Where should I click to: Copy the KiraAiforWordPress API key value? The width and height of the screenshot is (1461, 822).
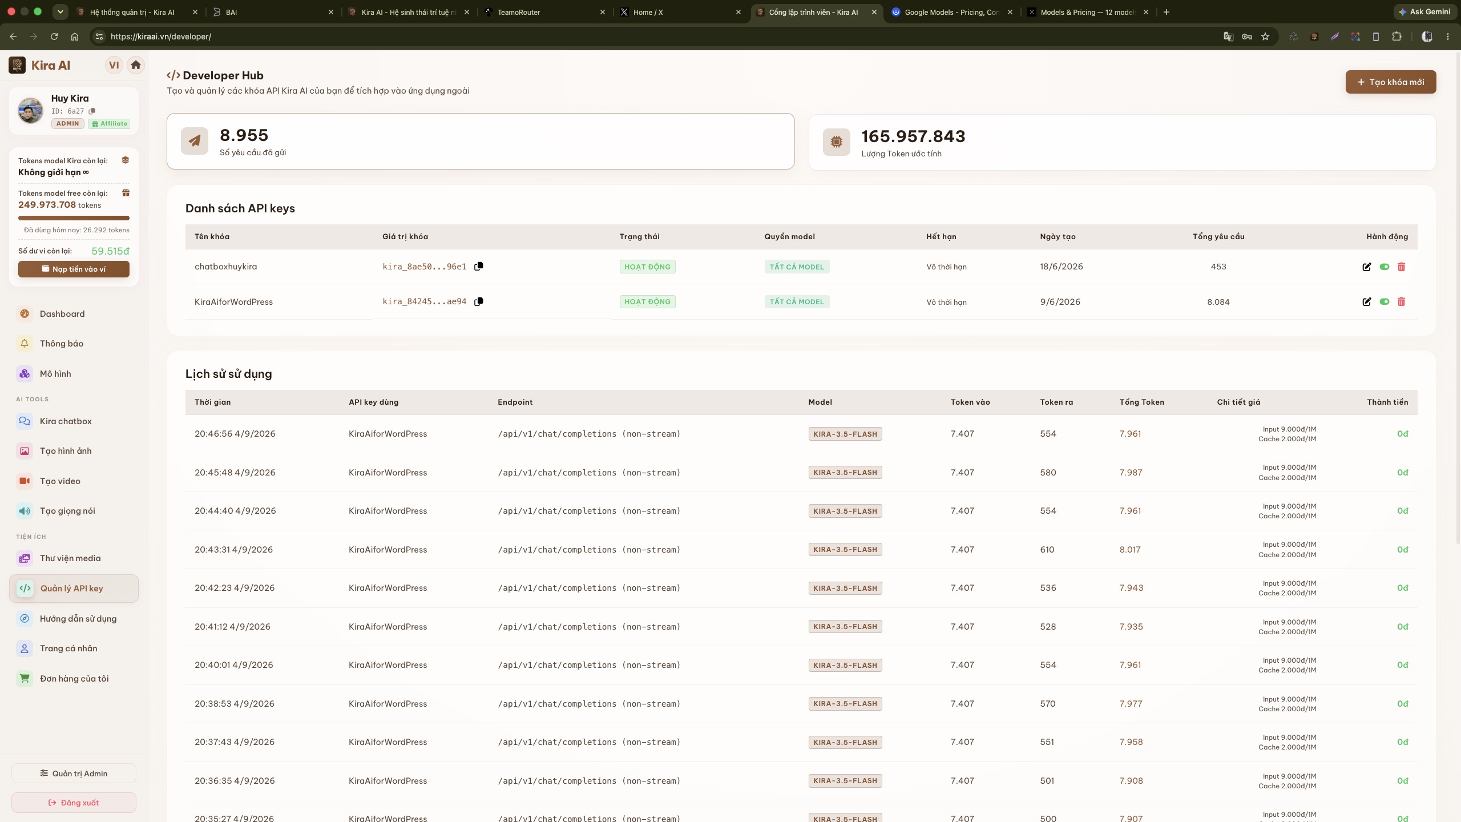478,301
